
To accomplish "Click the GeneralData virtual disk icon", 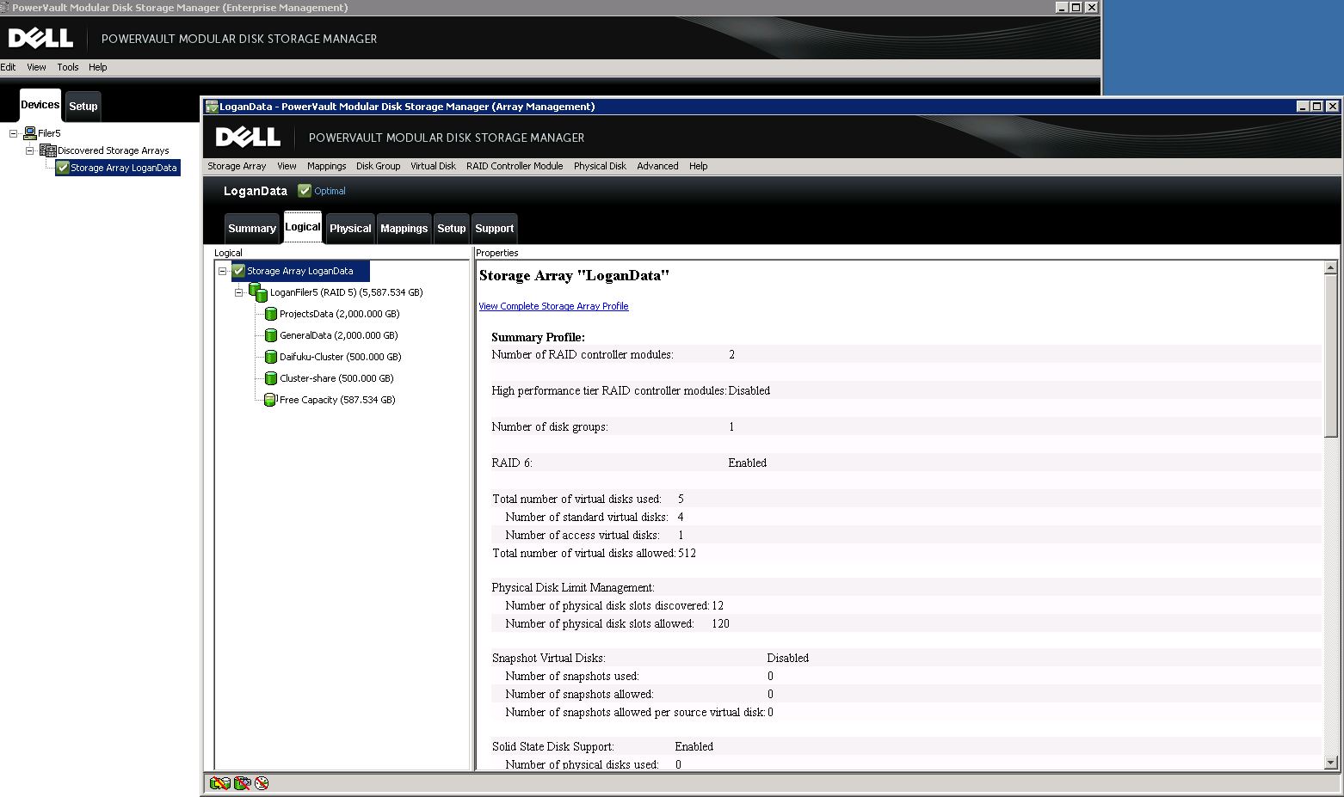I will pyautogui.click(x=271, y=335).
